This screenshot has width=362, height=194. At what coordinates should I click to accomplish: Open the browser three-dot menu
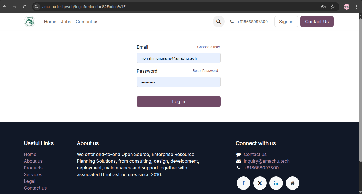pyautogui.click(x=357, y=7)
